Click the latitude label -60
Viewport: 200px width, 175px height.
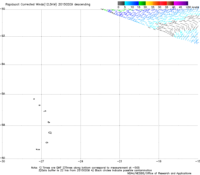pyautogui.click(x=2, y=158)
